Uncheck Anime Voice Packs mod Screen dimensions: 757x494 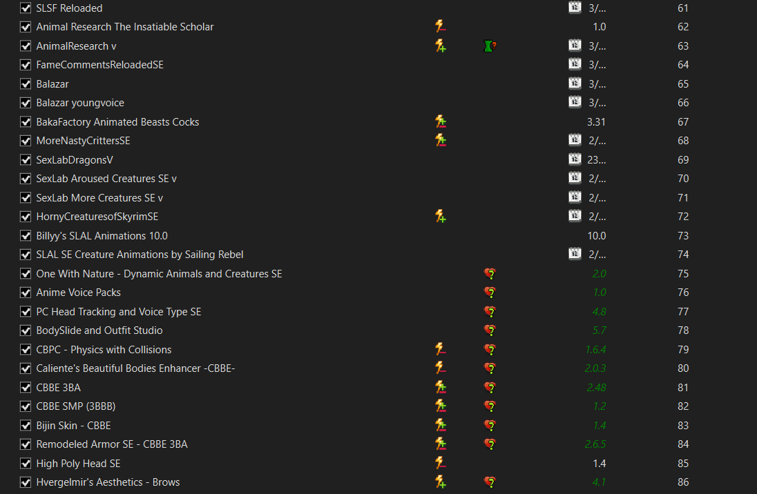tap(26, 293)
